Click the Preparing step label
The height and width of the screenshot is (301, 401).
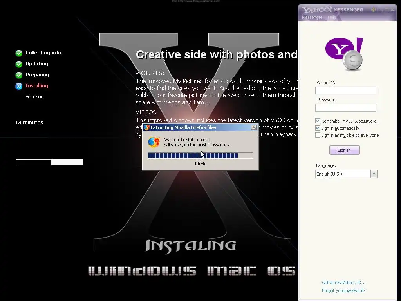(x=37, y=75)
